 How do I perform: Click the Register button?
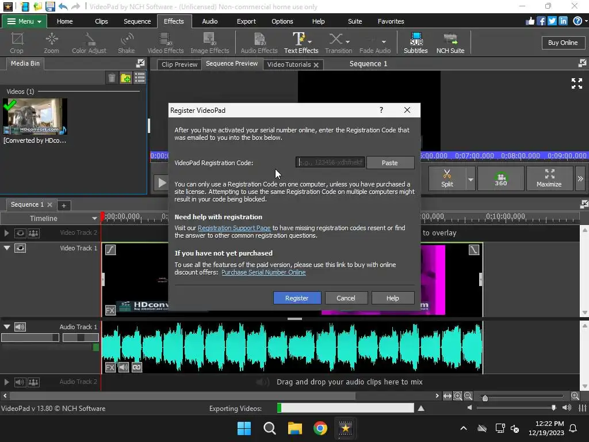pos(297,298)
